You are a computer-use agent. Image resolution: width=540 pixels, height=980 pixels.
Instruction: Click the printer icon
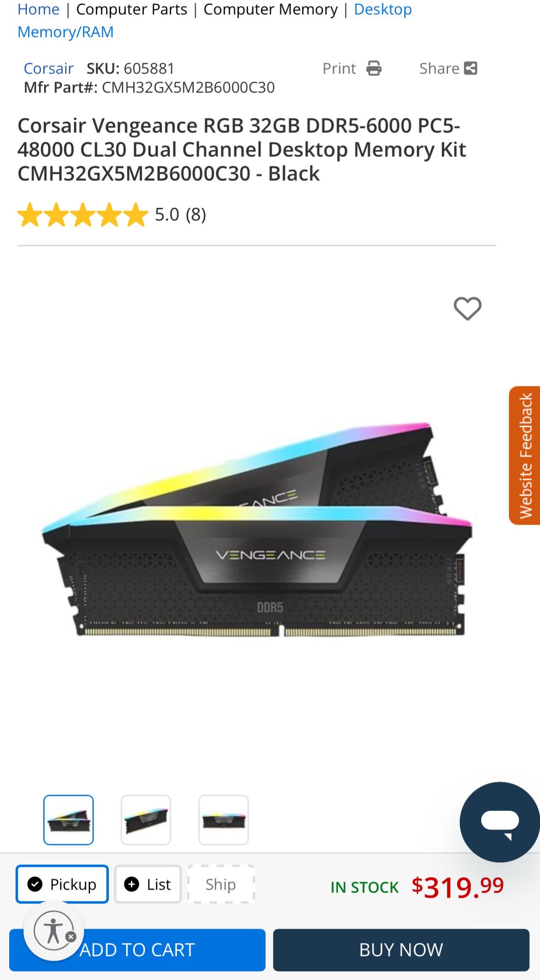[373, 68]
